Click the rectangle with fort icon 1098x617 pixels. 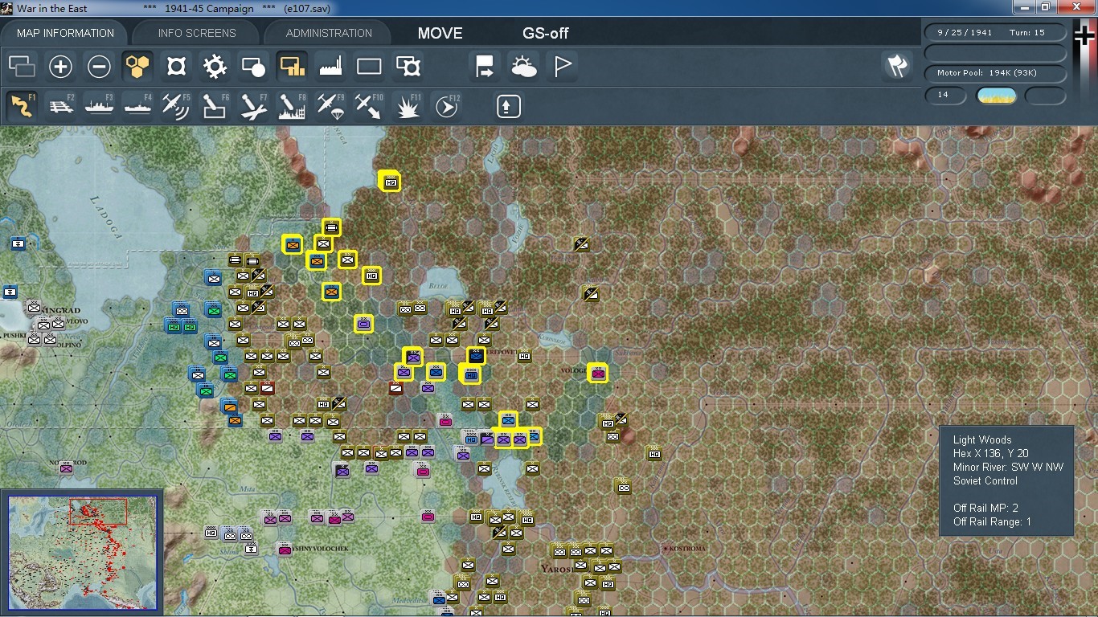click(408, 67)
